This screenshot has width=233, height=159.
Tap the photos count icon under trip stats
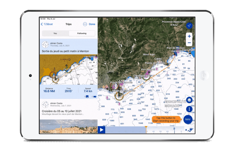pyautogui.click(x=87, y=97)
